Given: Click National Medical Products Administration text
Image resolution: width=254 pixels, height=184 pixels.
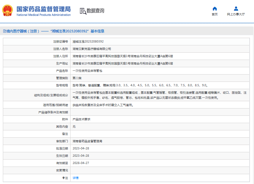Looking at the screenshot, I should click(43, 15).
